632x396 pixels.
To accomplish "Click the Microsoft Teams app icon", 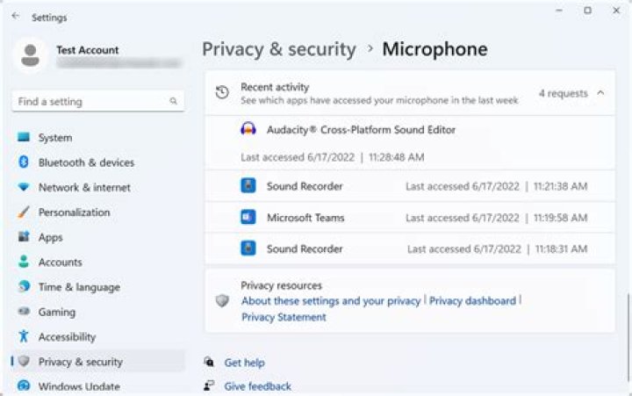I will pos(248,218).
